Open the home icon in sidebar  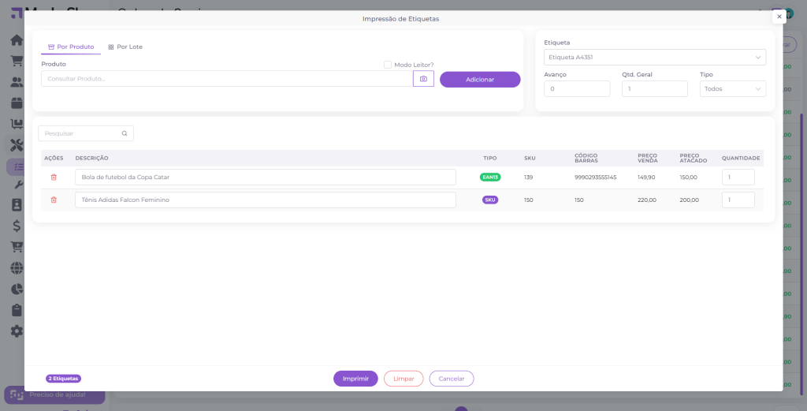pos(16,40)
